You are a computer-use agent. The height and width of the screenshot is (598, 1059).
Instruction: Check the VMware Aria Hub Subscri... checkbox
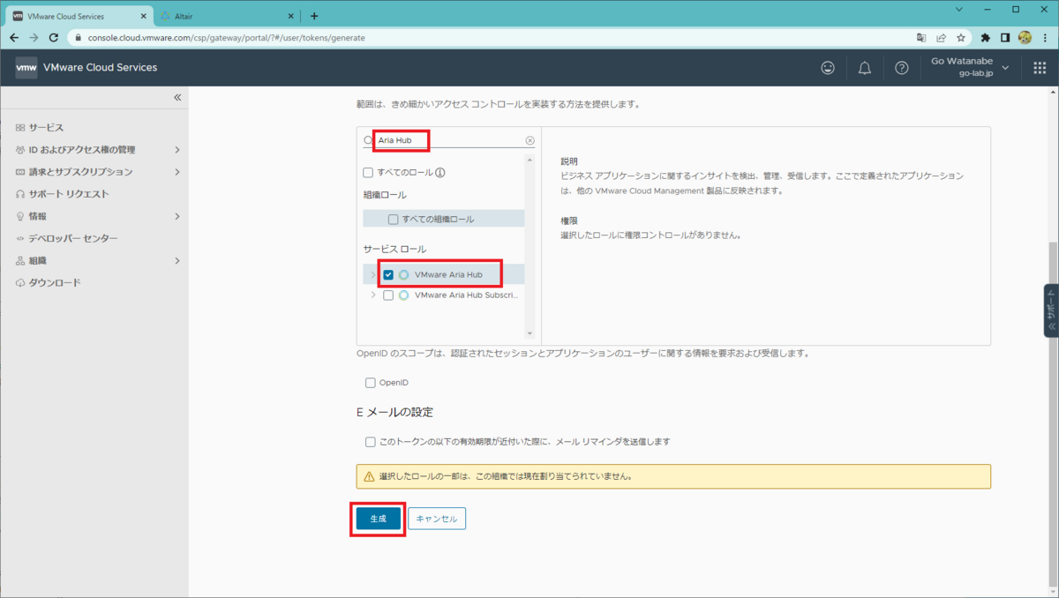pyautogui.click(x=388, y=295)
